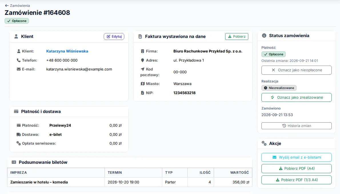Click the map icon next to Miasto
This screenshot has height=194, width=340.
(x=143, y=84)
